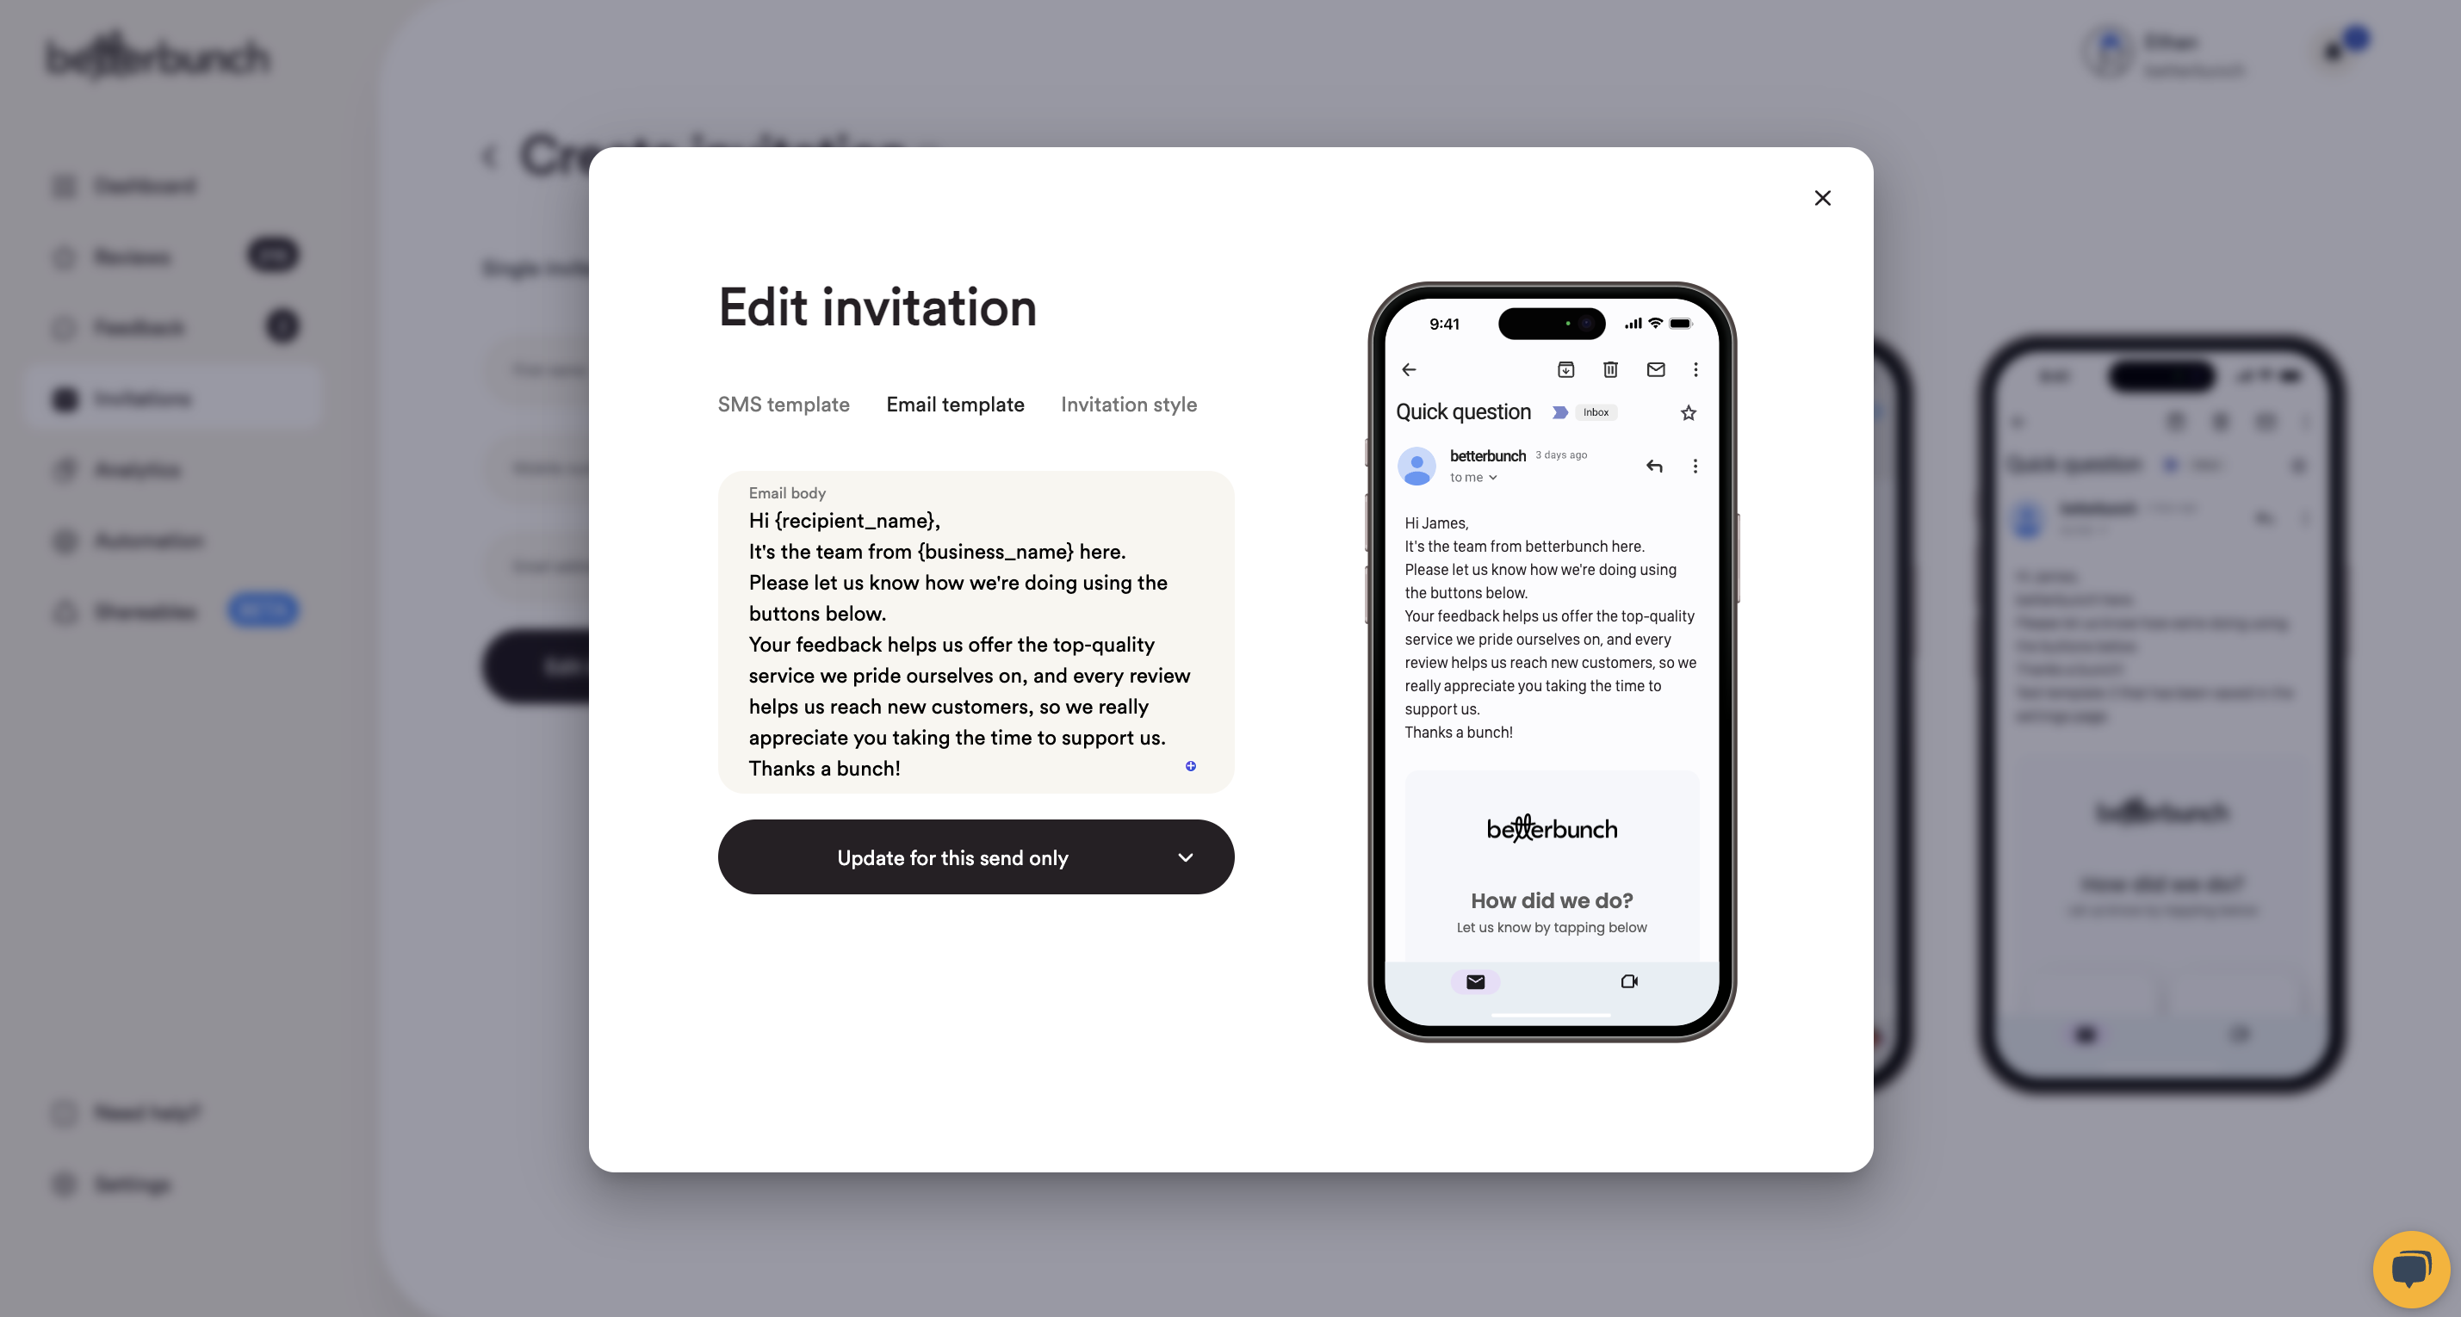2461x1317 pixels.
Task: Toggle the Feedback notification badge
Action: [x=283, y=327]
